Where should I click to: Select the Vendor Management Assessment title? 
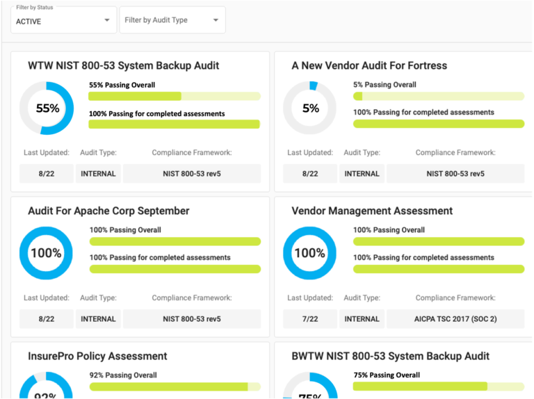point(372,211)
